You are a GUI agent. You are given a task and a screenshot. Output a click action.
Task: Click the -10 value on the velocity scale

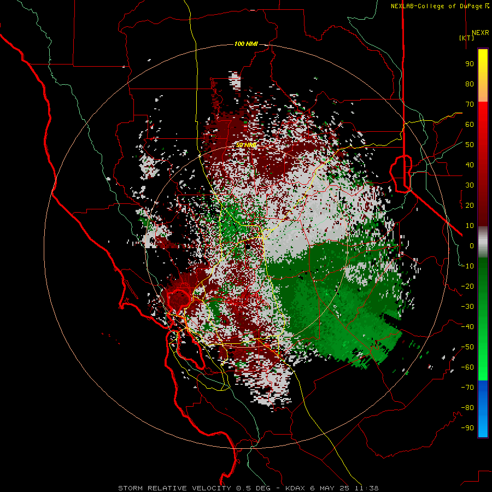point(467,266)
